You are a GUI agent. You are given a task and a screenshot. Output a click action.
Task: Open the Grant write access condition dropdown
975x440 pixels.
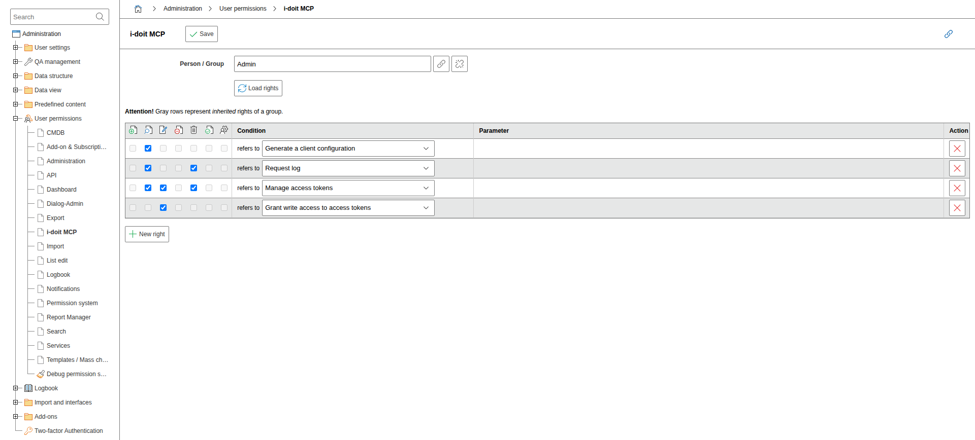tap(348, 208)
